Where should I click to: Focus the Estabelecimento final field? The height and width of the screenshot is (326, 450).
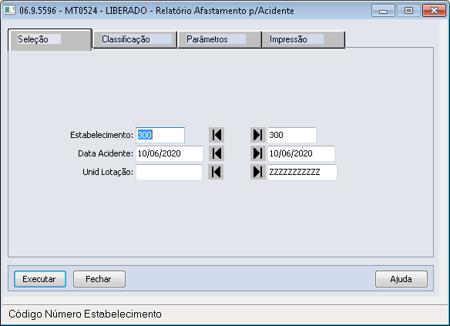click(292, 135)
